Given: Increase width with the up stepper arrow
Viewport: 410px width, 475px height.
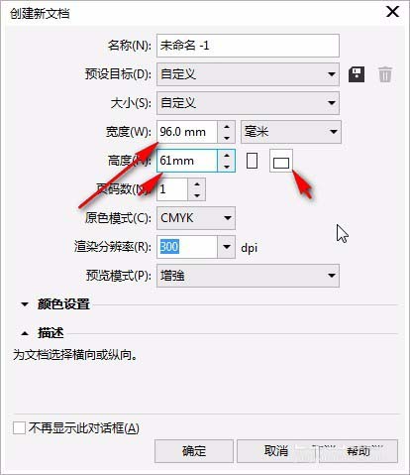Looking at the screenshot, I should click(227, 127).
